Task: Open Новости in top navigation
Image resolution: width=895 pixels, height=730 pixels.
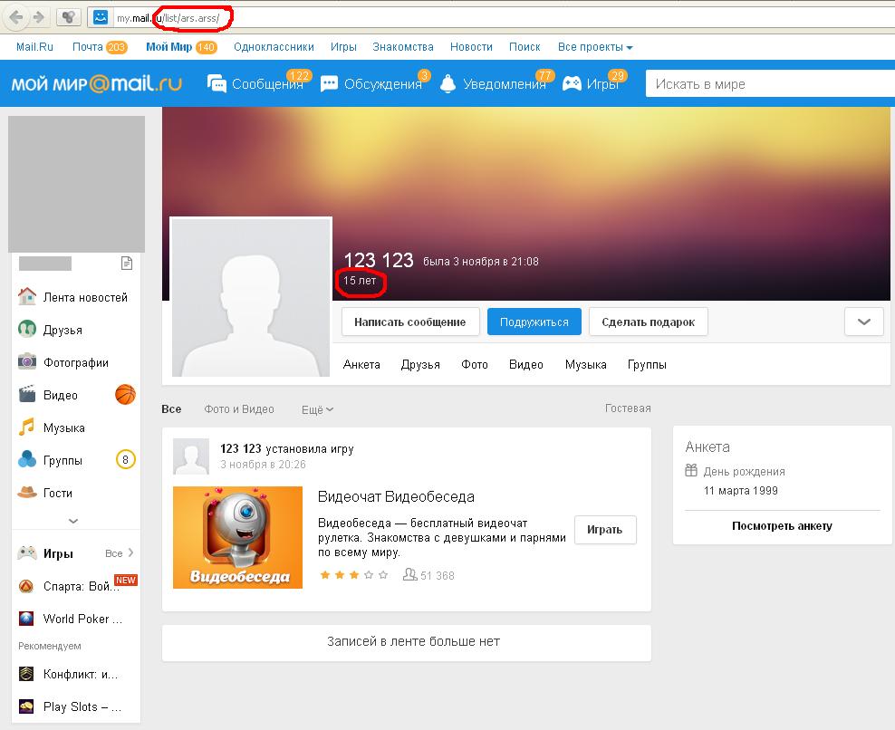Action: pyautogui.click(x=471, y=47)
